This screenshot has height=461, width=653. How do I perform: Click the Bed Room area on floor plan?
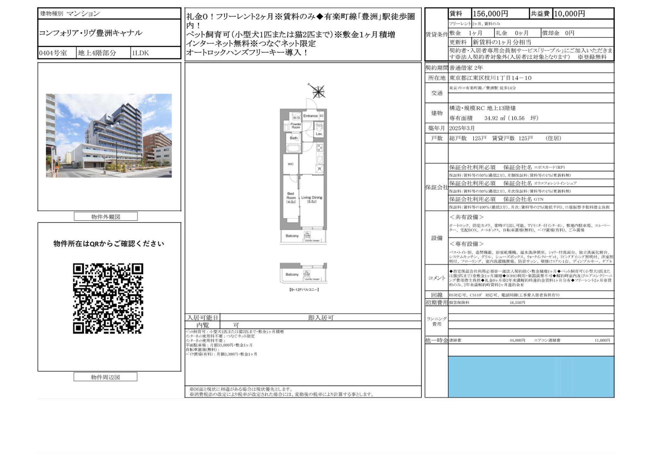[x=291, y=198]
